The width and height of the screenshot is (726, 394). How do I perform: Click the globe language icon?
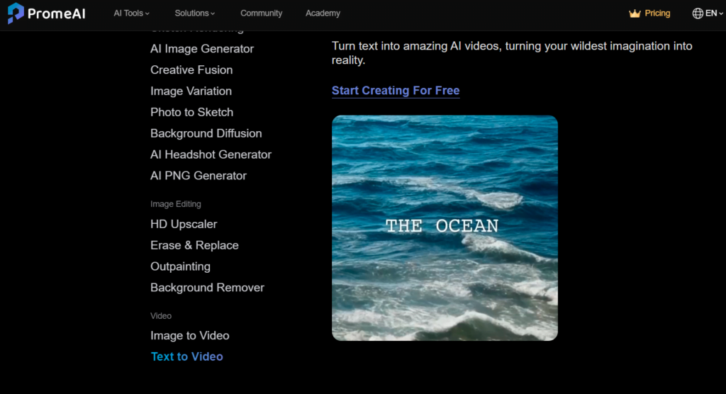pyautogui.click(x=698, y=13)
